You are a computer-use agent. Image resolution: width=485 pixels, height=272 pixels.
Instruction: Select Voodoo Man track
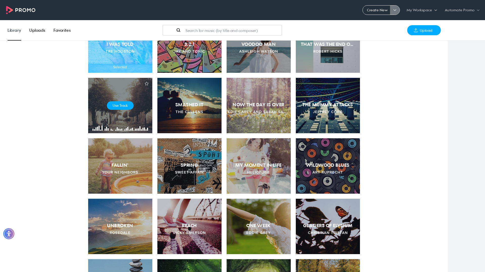tap(259, 56)
